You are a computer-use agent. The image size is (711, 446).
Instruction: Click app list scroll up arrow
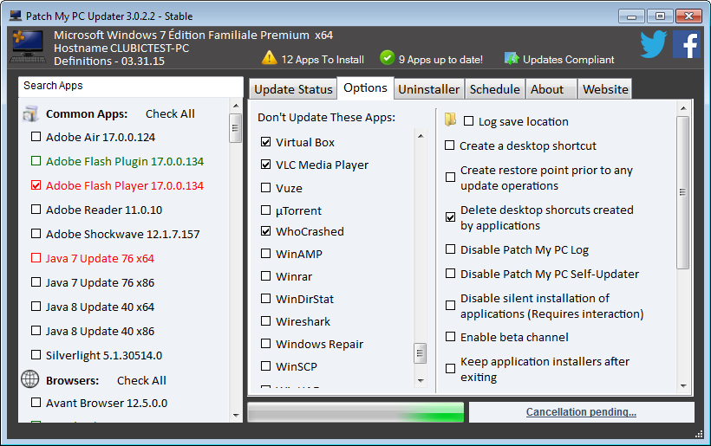tap(236, 106)
